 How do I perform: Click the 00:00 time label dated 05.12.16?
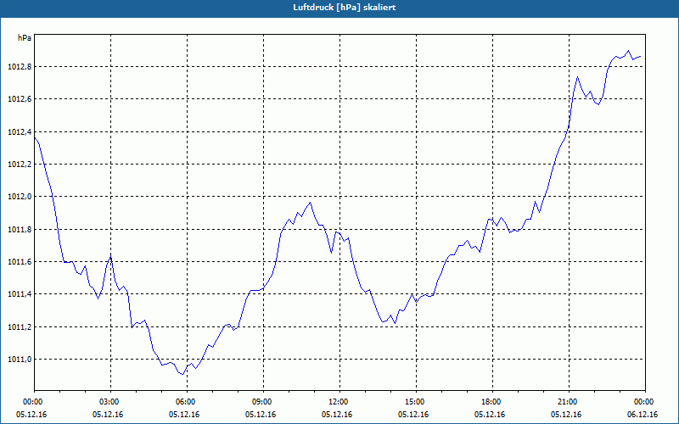pos(32,402)
